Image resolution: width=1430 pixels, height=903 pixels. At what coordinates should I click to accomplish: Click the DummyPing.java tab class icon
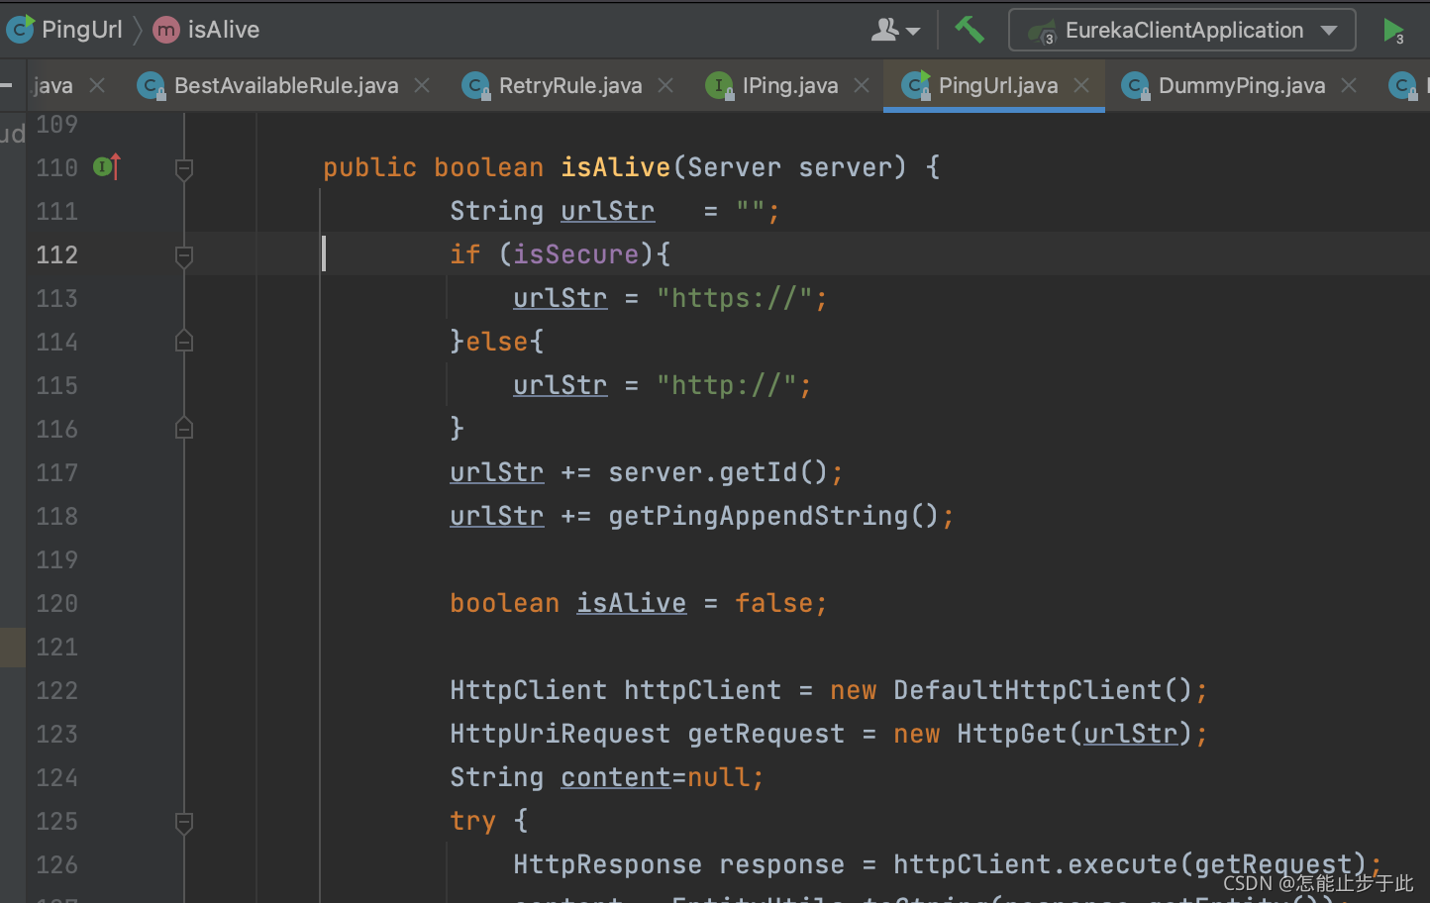1136,86
